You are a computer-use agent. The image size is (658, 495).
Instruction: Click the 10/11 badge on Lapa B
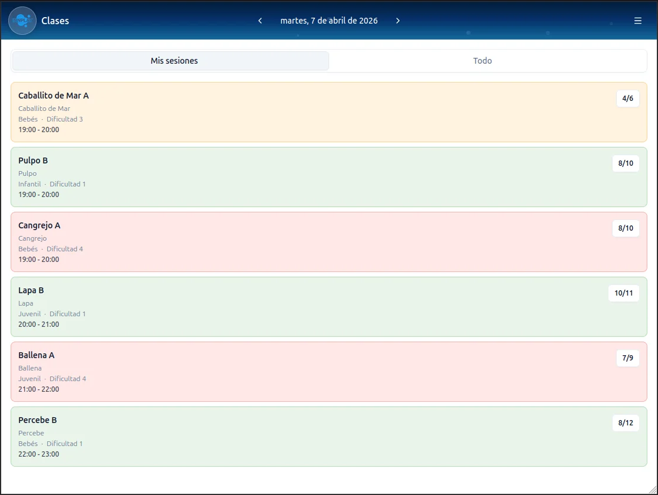pos(624,293)
